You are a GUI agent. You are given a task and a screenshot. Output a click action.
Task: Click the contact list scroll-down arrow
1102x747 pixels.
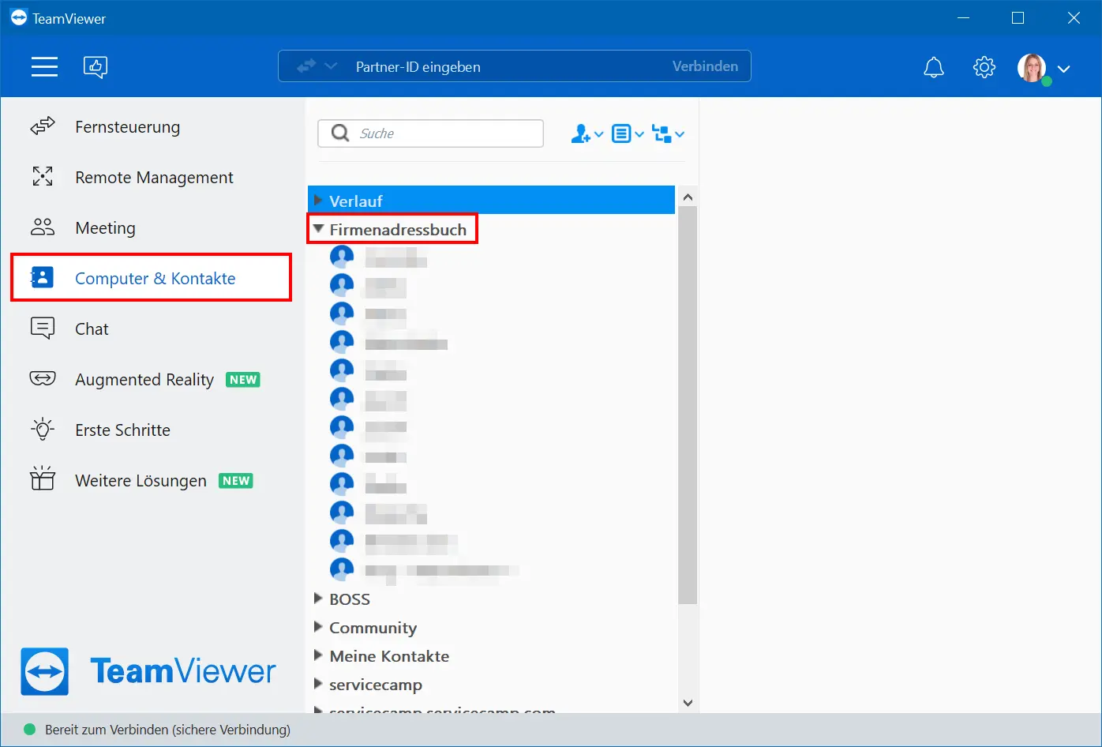688,703
